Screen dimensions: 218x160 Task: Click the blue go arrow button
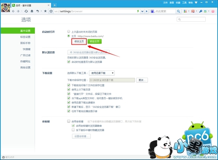[x=146, y=11]
